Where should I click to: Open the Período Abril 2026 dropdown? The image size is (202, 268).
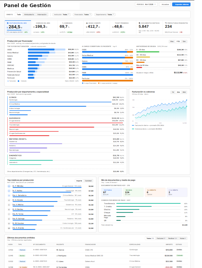click(x=146, y=4)
